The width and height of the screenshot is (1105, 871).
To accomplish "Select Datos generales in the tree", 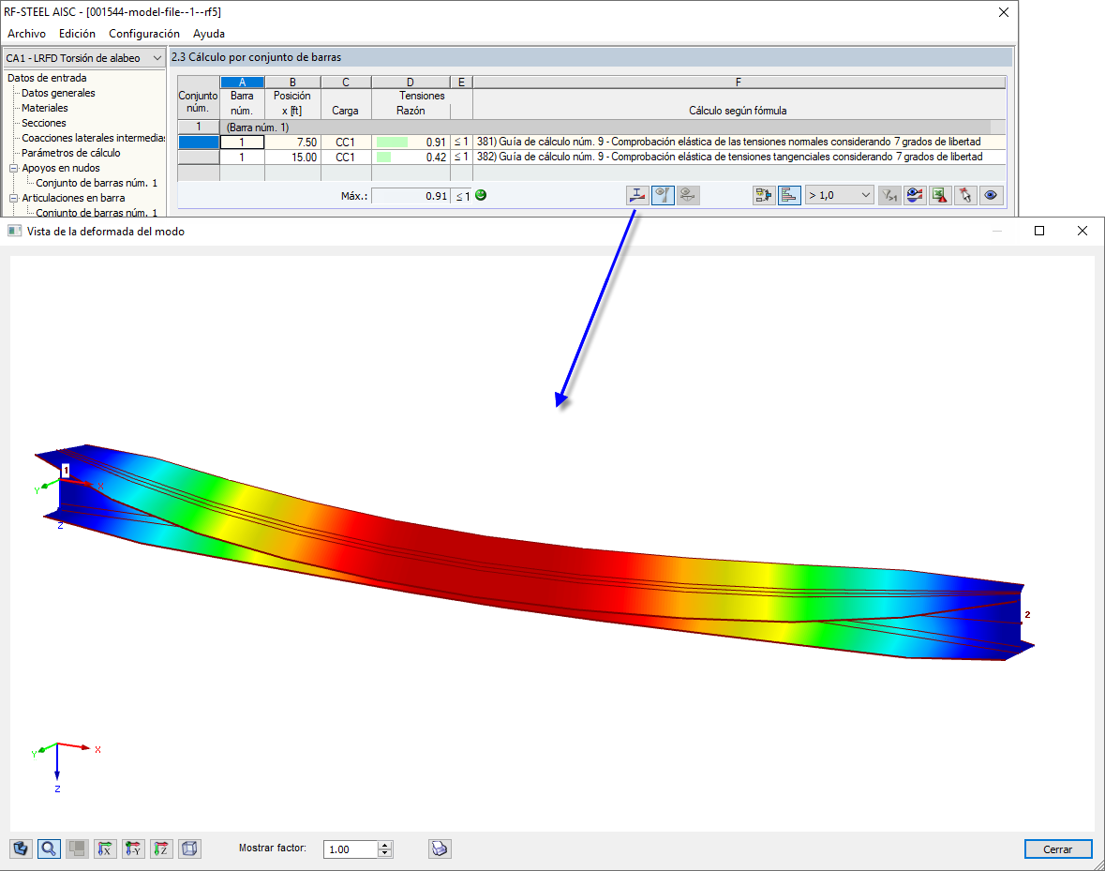I will 58,93.
